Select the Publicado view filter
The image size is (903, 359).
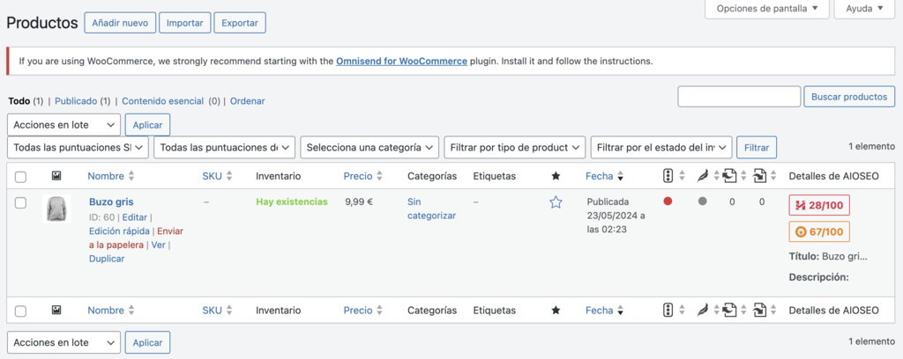[x=76, y=100]
